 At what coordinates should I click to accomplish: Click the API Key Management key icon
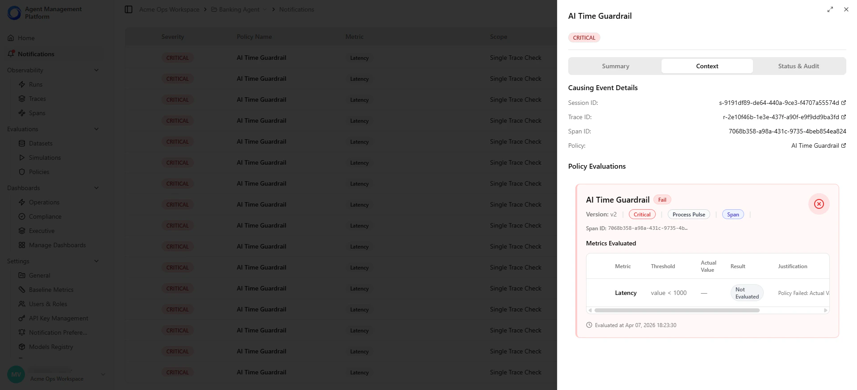click(x=22, y=318)
